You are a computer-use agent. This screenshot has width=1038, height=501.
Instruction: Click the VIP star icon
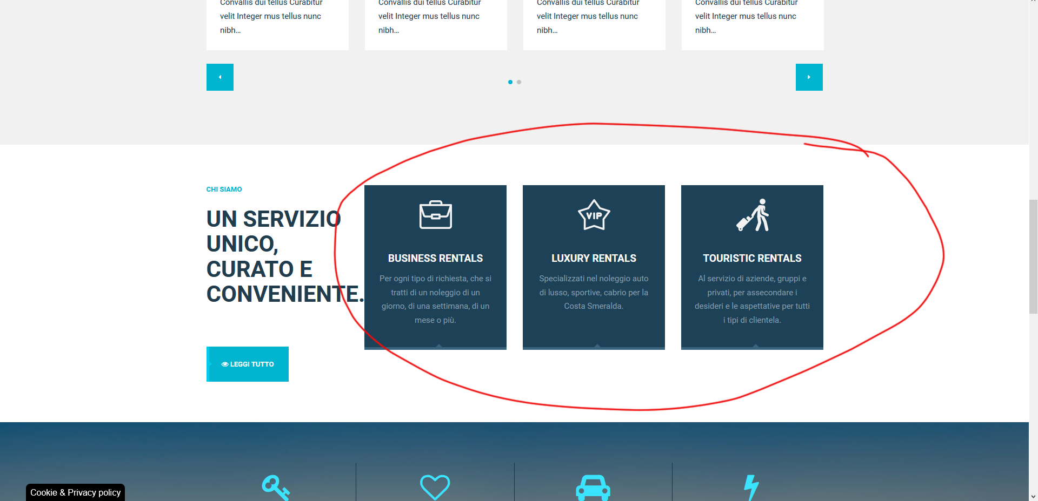pos(594,215)
